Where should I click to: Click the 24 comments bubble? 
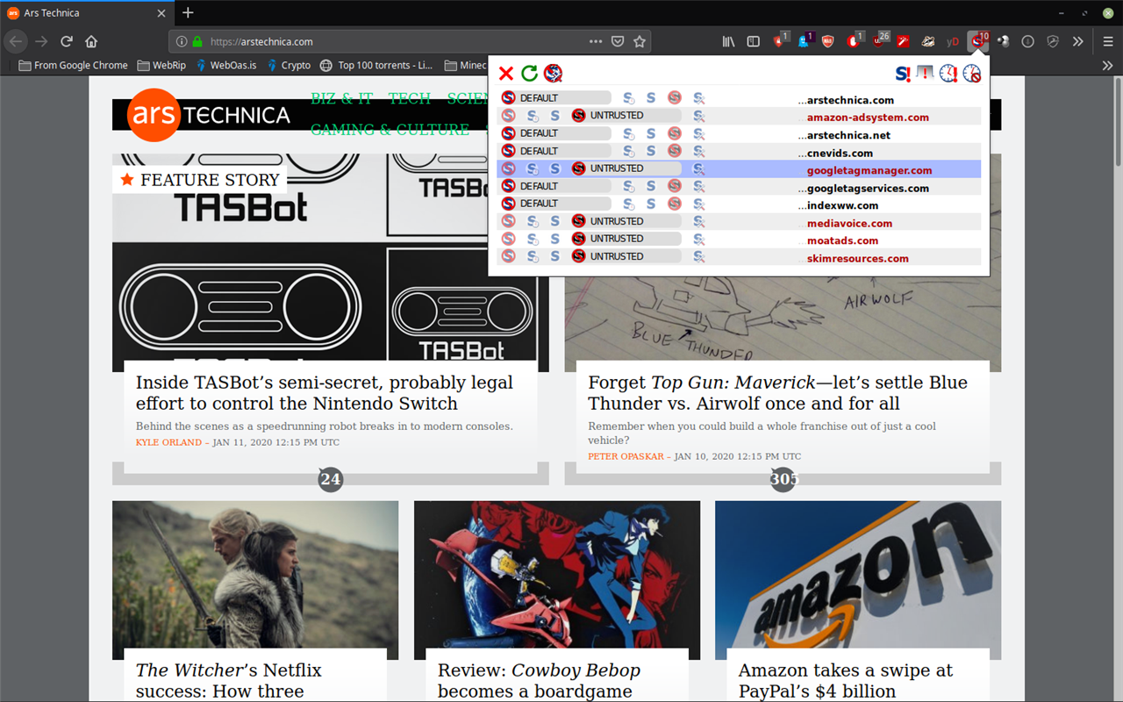[330, 479]
